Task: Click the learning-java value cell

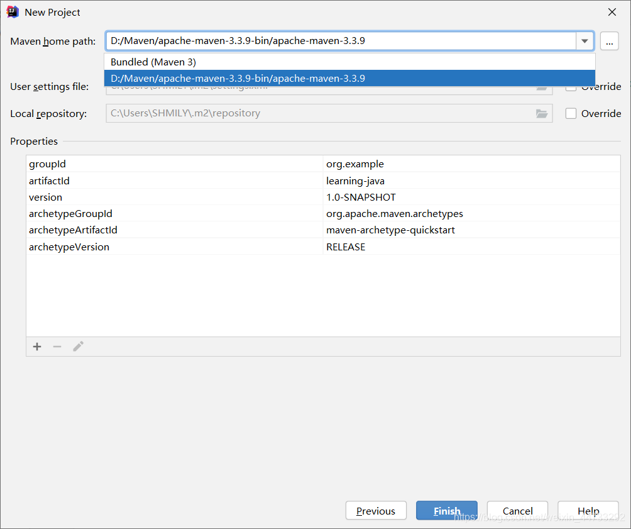Action: click(471, 181)
